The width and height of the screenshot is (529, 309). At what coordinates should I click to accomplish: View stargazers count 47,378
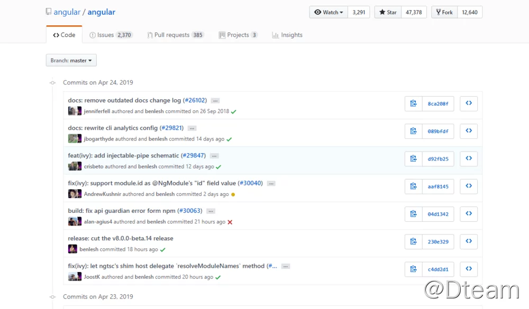tap(414, 12)
